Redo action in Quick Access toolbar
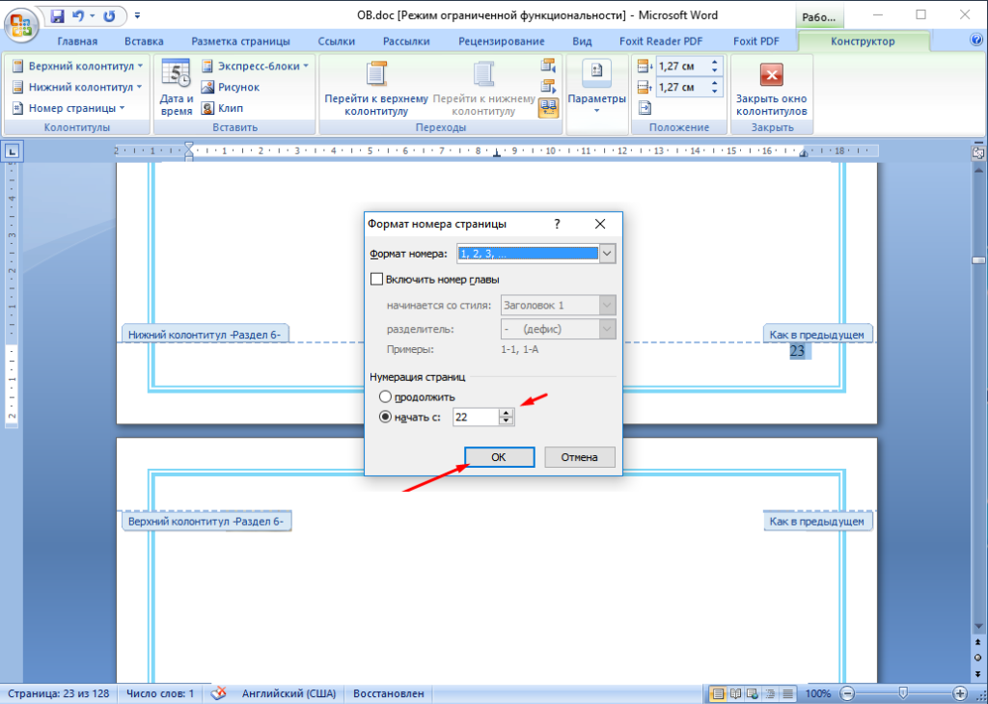This screenshot has width=988, height=704. tap(109, 15)
